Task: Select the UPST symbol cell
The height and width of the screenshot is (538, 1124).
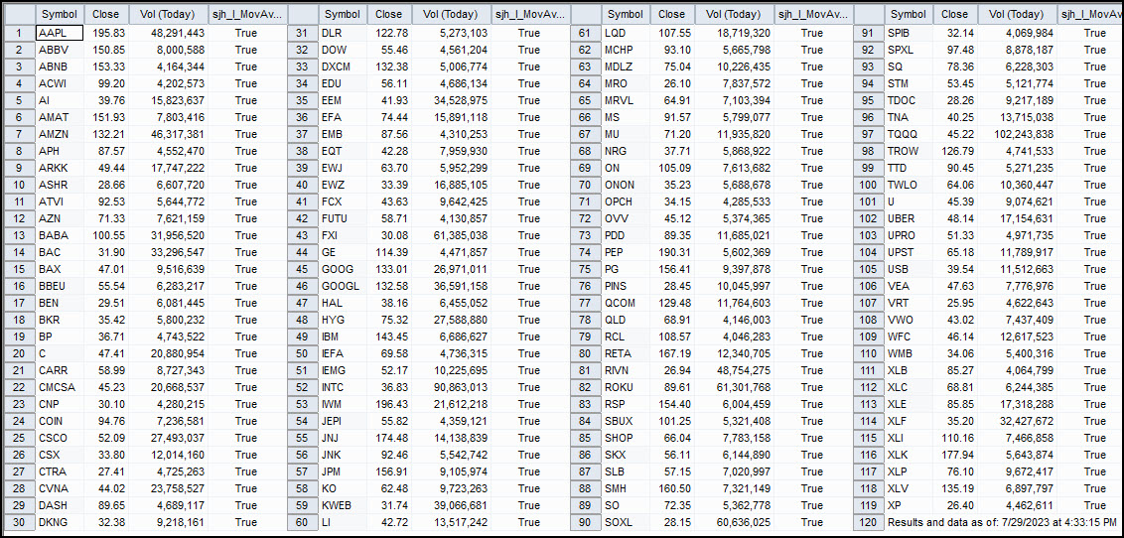Action: tap(909, 253)
